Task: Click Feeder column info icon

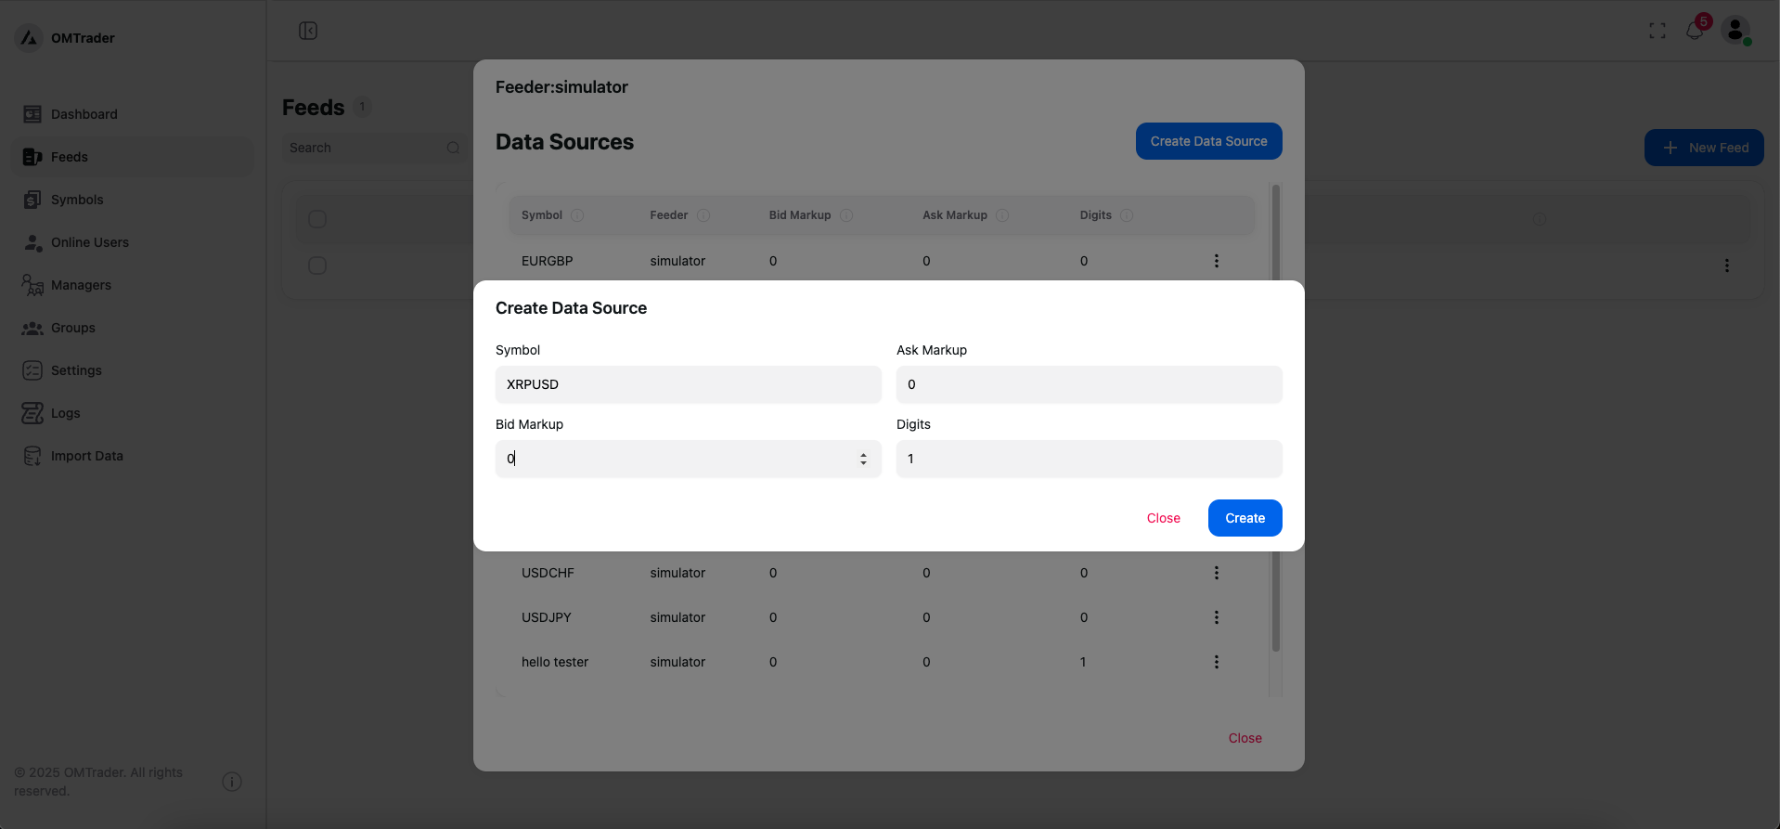Action: pos(703,215)
